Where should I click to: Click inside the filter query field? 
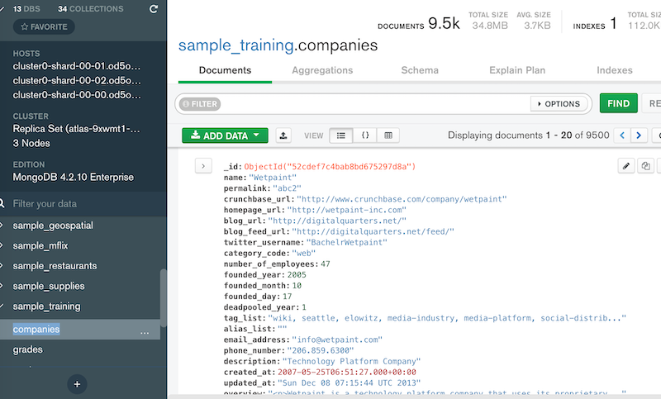click(x=374, y=103)
